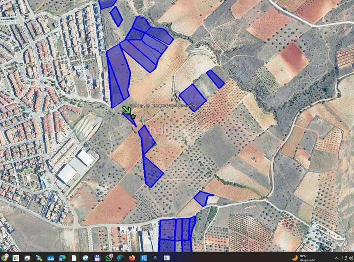Open the blue and orange ribbon app icon in taskbar
354x262 pixels.
coord(16,258)
